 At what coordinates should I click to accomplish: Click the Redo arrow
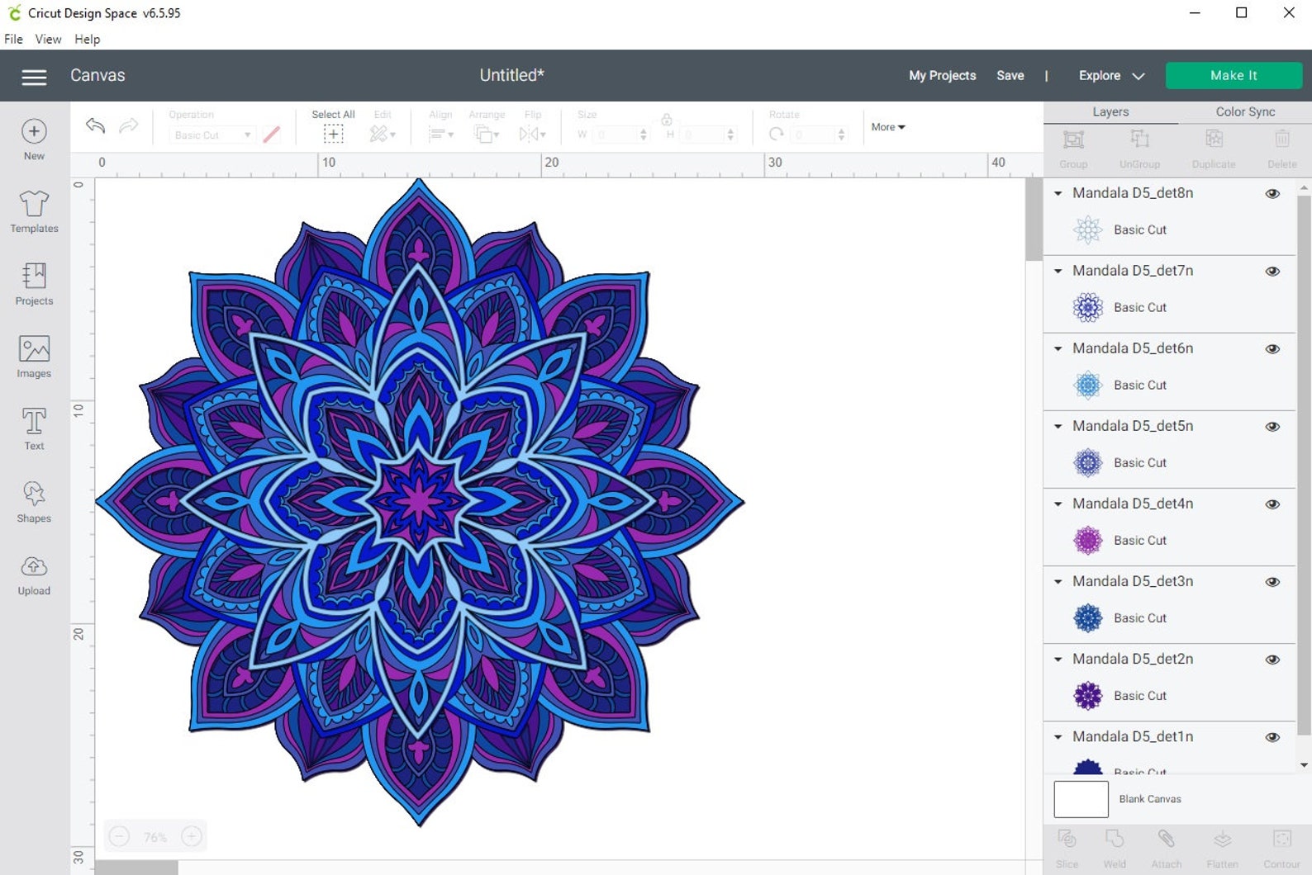(x=129, y=125)
